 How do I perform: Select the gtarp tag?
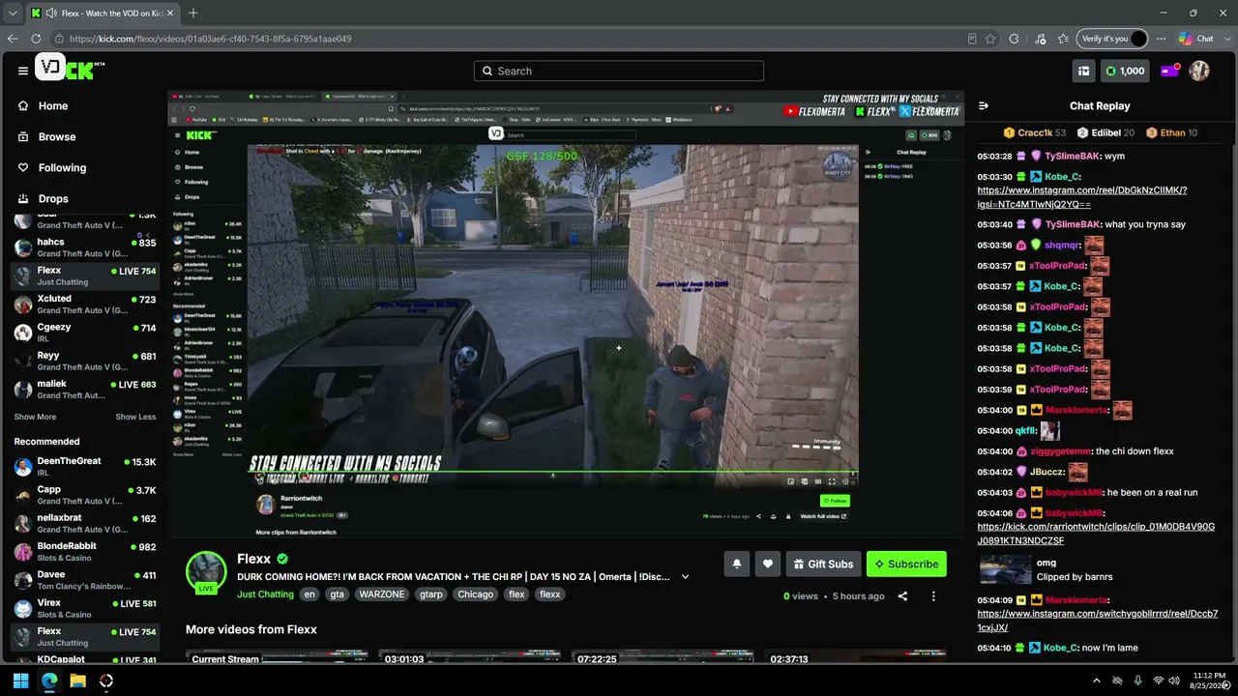[x=430, y=594]
